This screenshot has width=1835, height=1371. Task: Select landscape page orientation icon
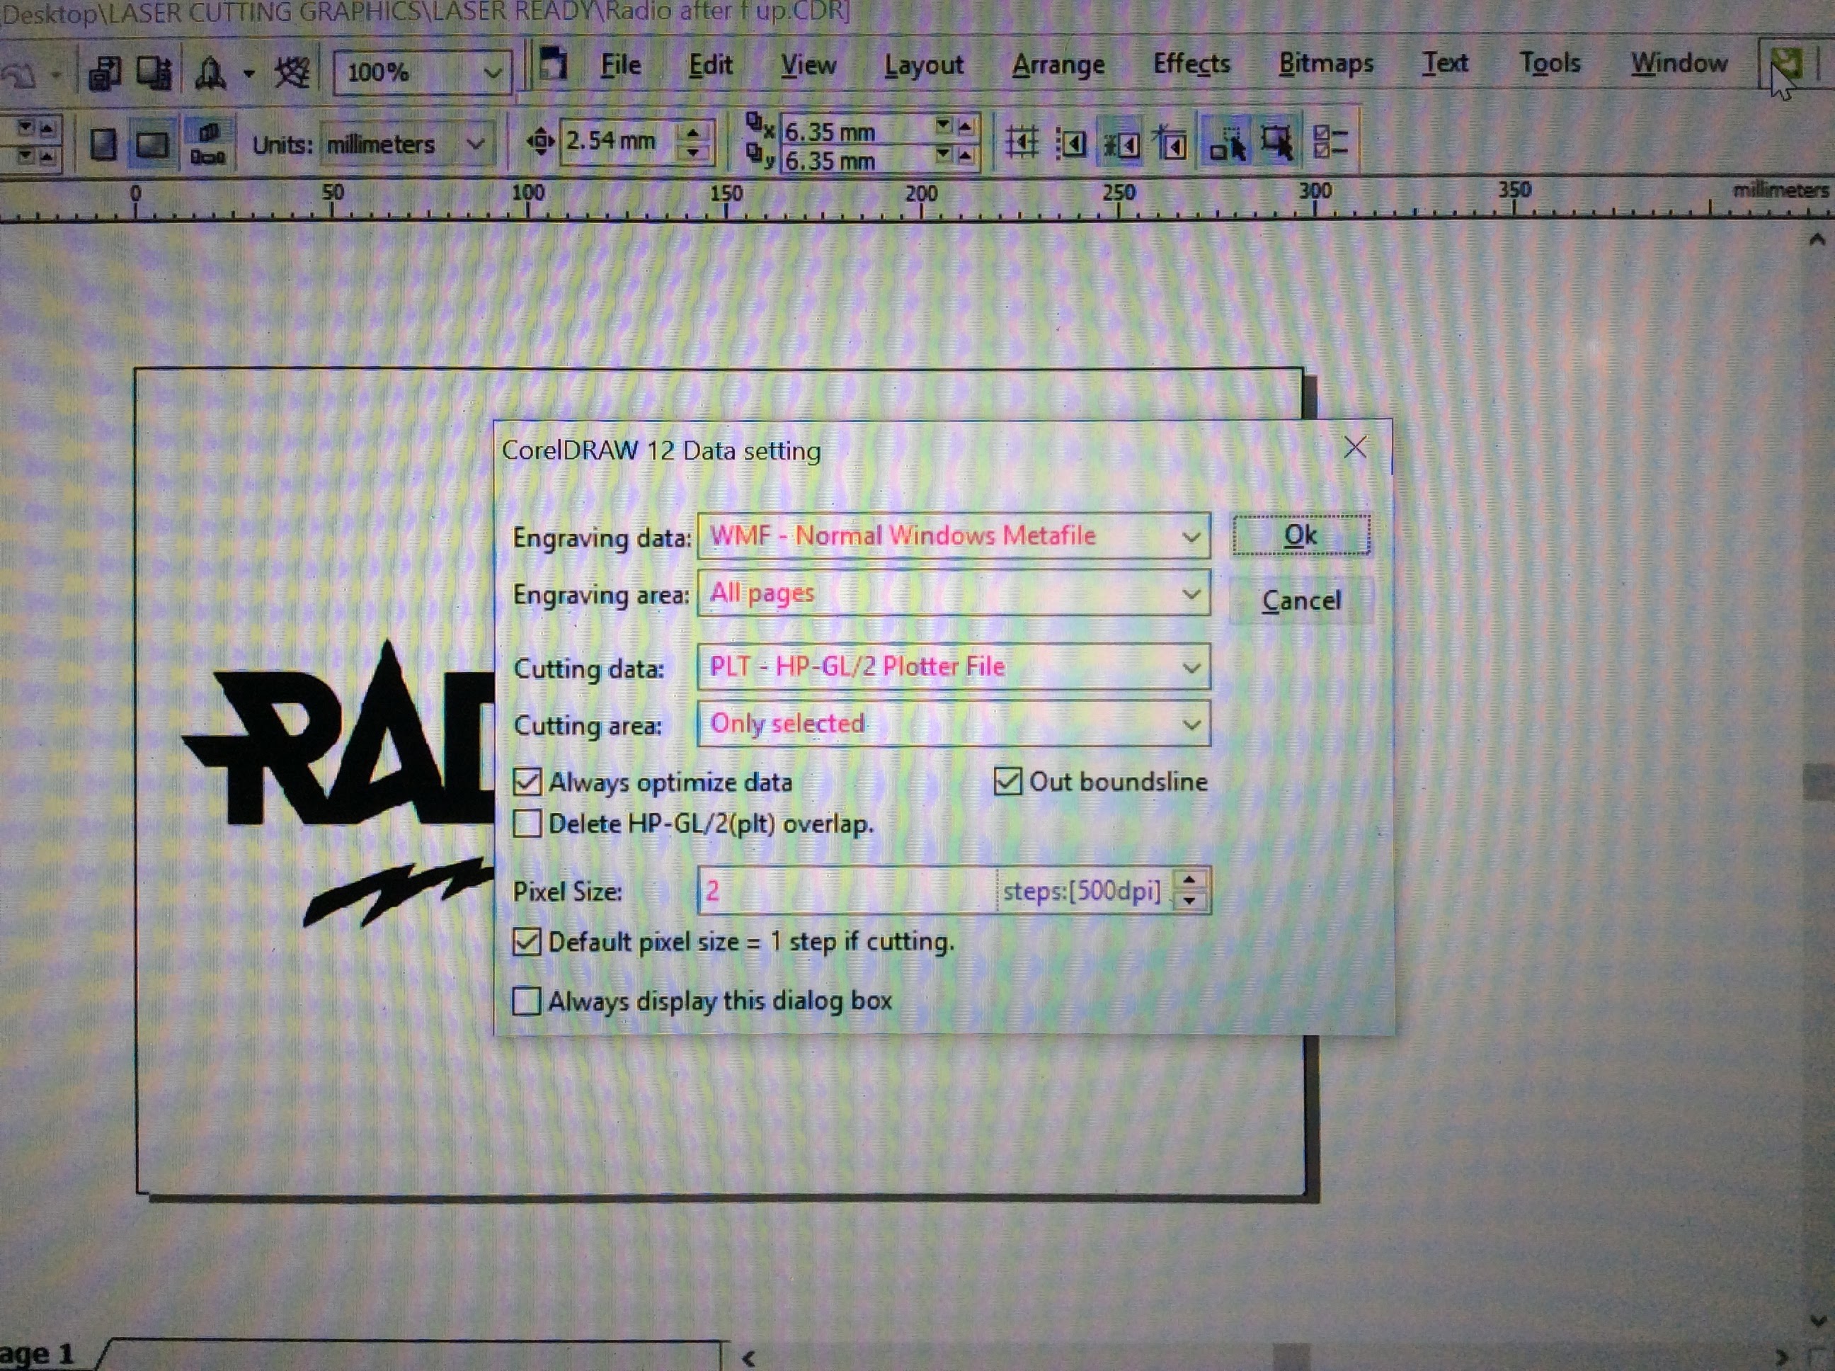coord(153,145)
